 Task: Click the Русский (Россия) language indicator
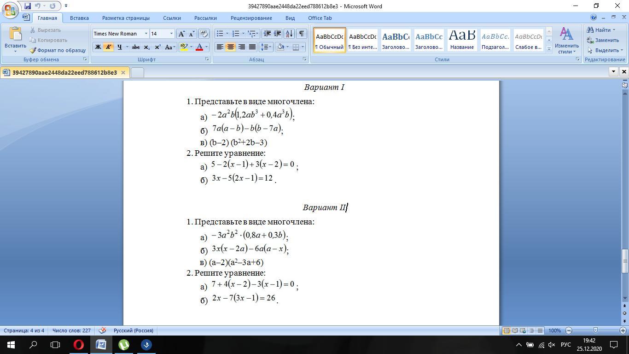[x=134, y=330]
